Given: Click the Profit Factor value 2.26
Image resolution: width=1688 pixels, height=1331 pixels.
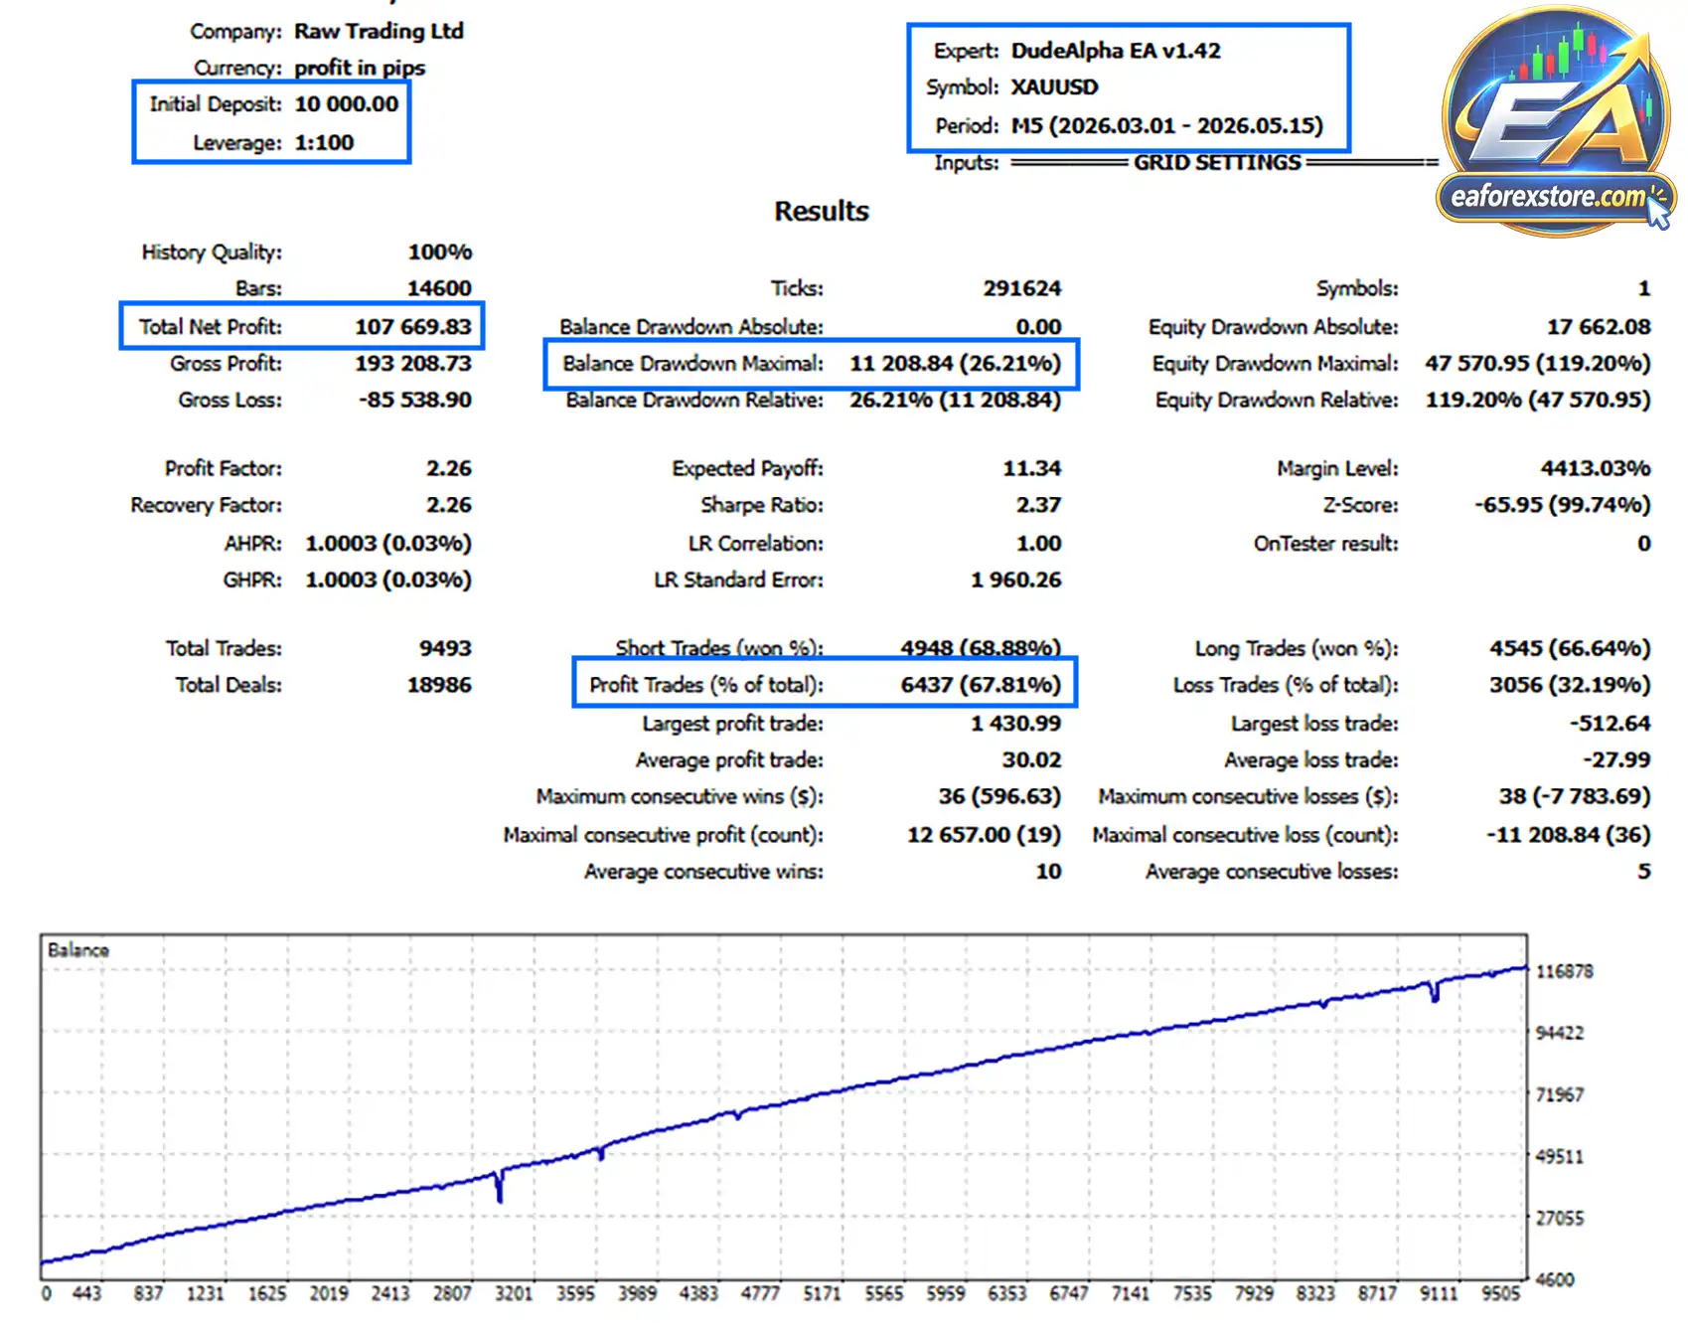Looking at the screenshot, I should [x=449, y=468].
